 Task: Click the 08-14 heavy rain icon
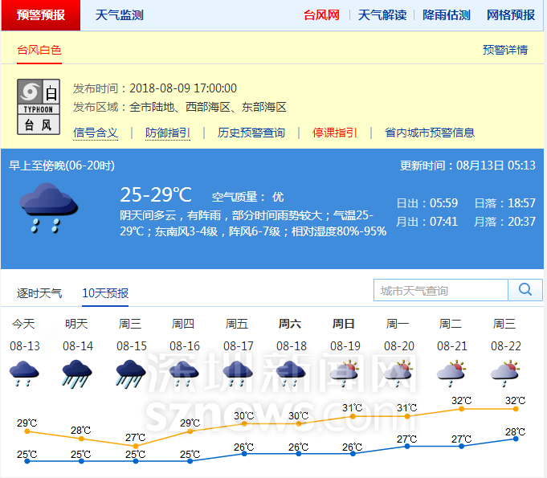(x=77, y=374)
